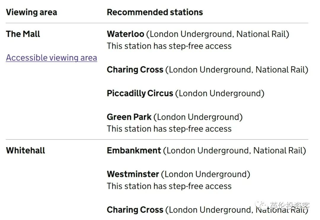Click the transport types beside Embankment
320x220 pixels.
234,150
